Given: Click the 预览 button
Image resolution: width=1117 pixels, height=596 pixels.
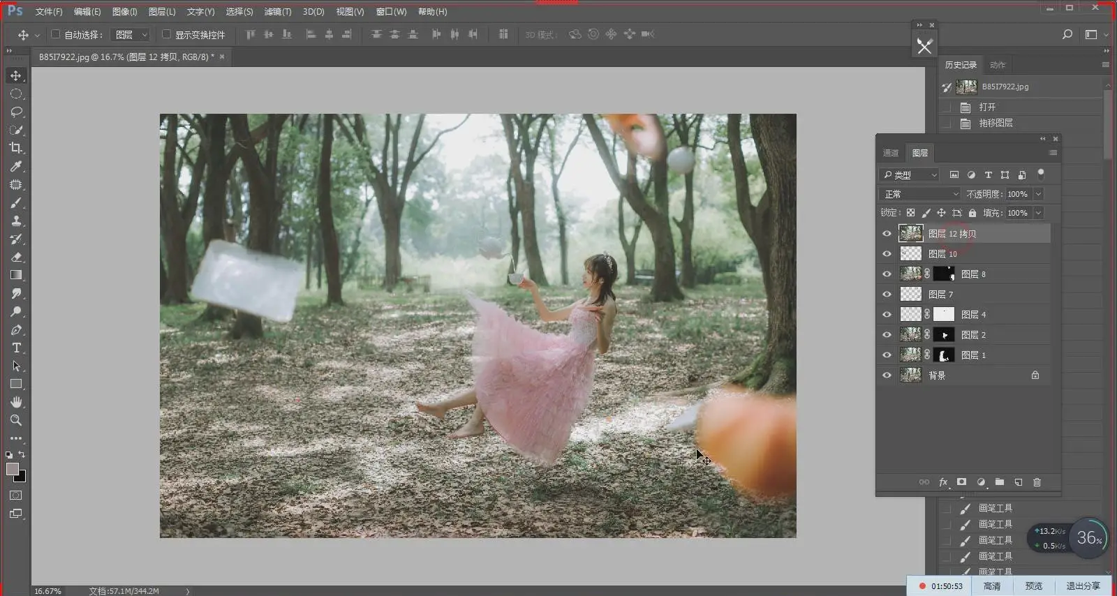Looking at the screenshot, I should tap(1033, 586).
